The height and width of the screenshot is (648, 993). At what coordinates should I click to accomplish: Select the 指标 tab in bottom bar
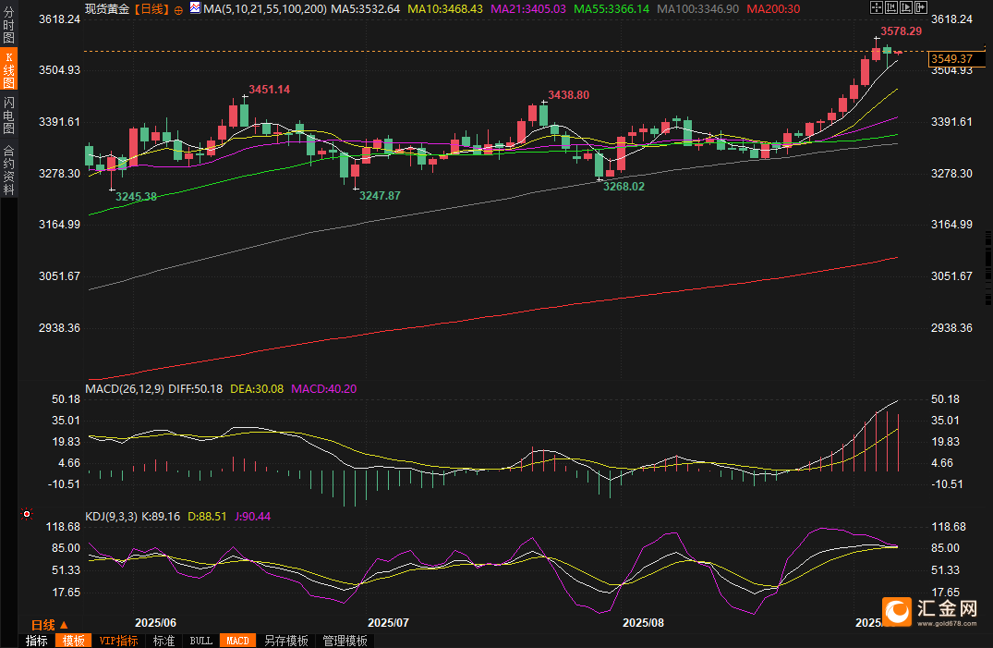pos(37,641)
